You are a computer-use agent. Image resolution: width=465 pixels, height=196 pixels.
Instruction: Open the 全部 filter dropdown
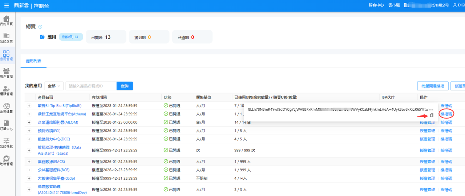click(54, 86)
